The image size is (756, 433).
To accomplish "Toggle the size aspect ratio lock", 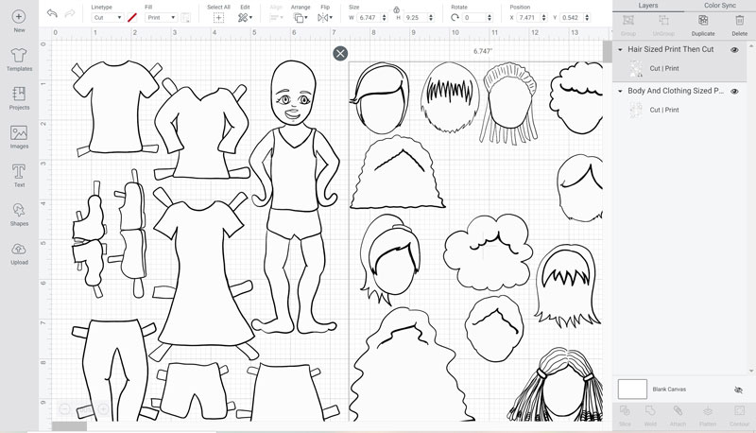I will 396,9.
